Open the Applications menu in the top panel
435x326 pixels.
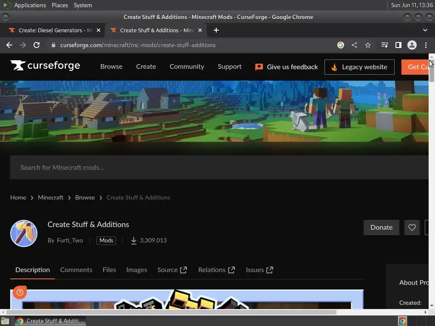click(x=30, y=5)
